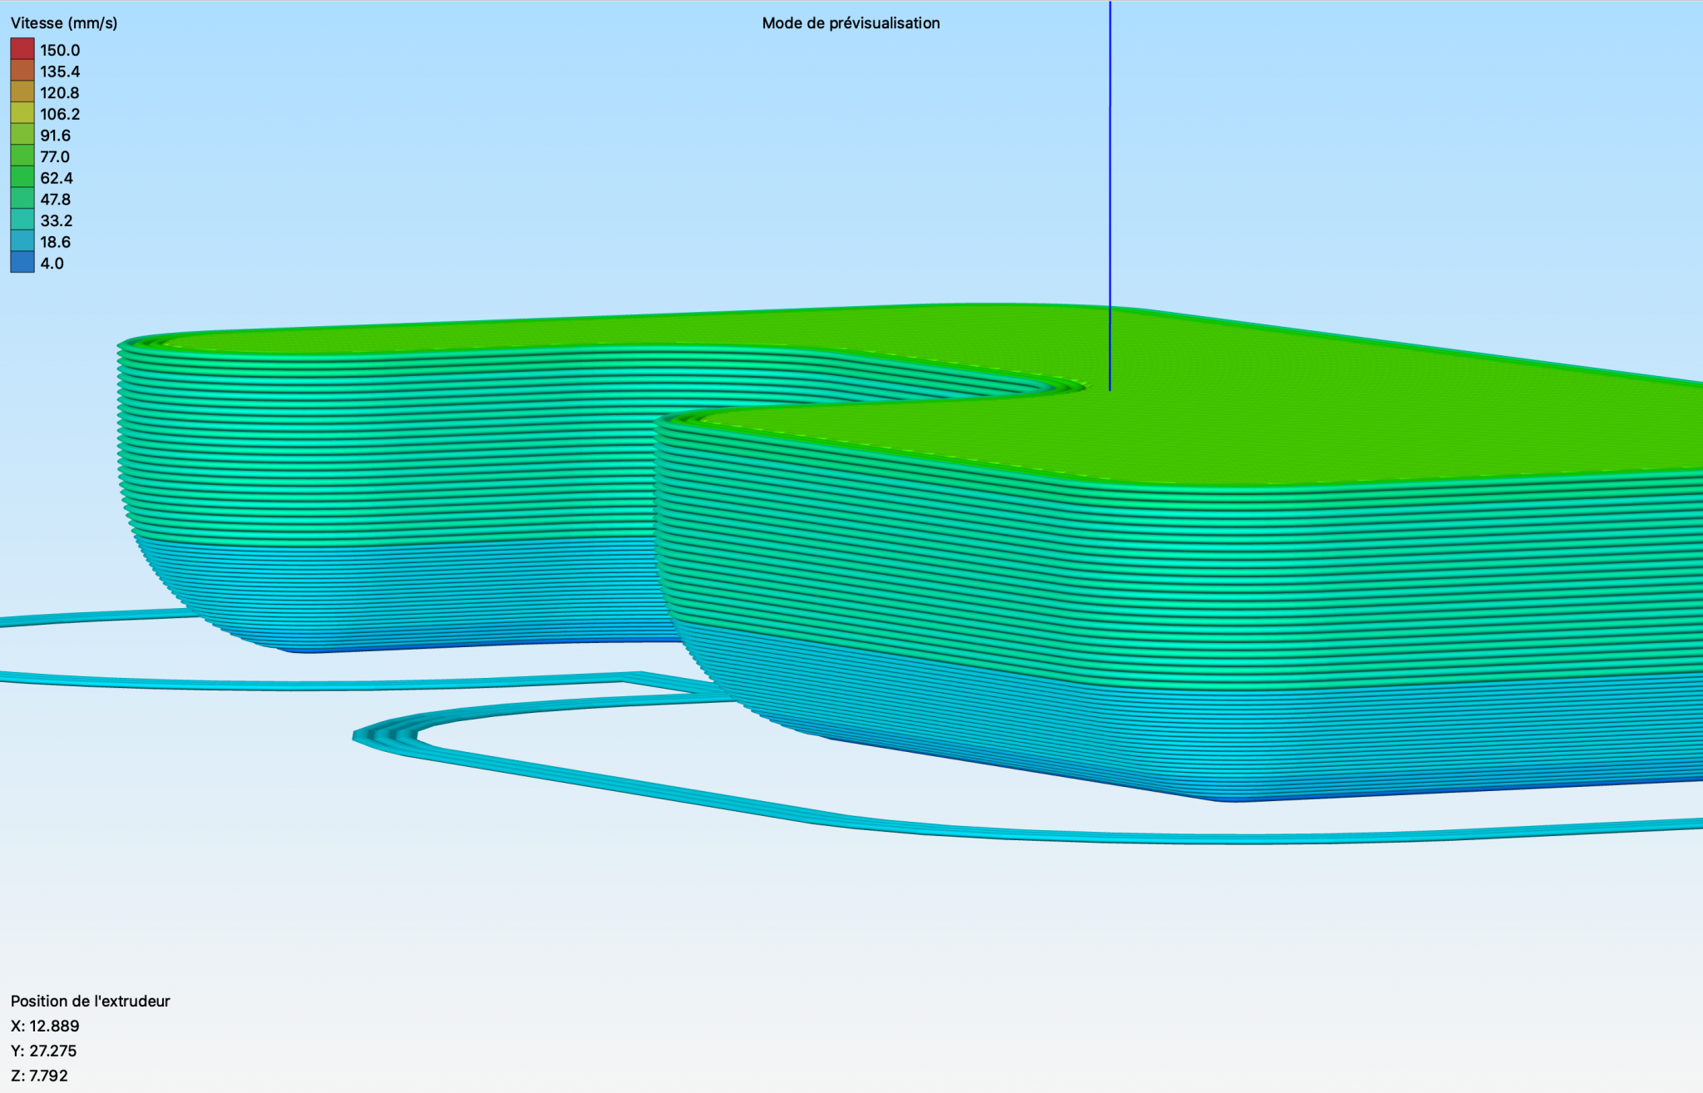Click the cyan skirt outline loop corner
The width and height of the screenshot is (1703, 1093).
tap(366, 737)
